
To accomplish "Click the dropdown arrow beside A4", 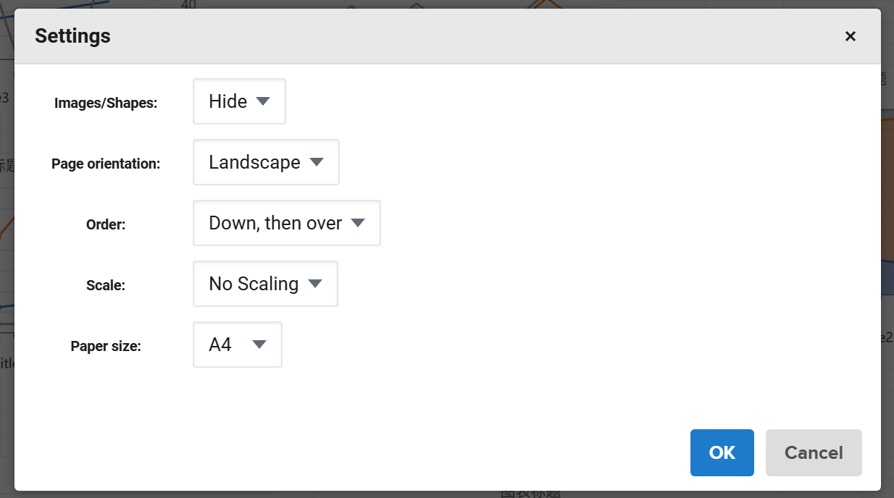I will (x=259, y=345).
